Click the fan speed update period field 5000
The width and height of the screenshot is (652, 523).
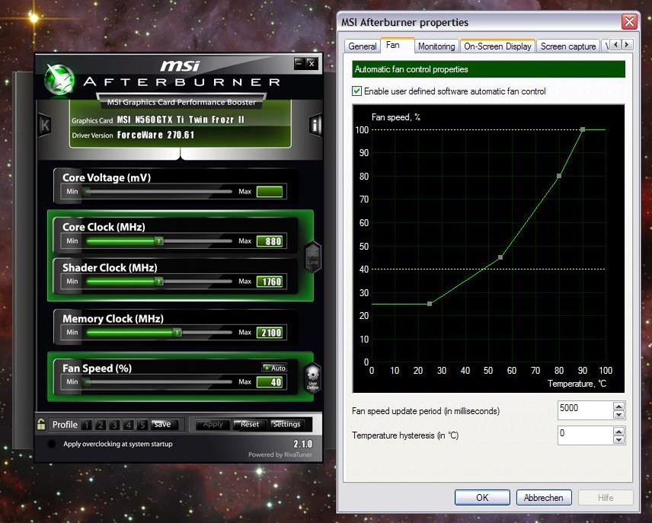pos(586,410)
